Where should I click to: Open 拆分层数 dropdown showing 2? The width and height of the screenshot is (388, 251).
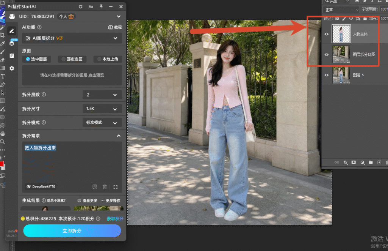pos(102,95)
